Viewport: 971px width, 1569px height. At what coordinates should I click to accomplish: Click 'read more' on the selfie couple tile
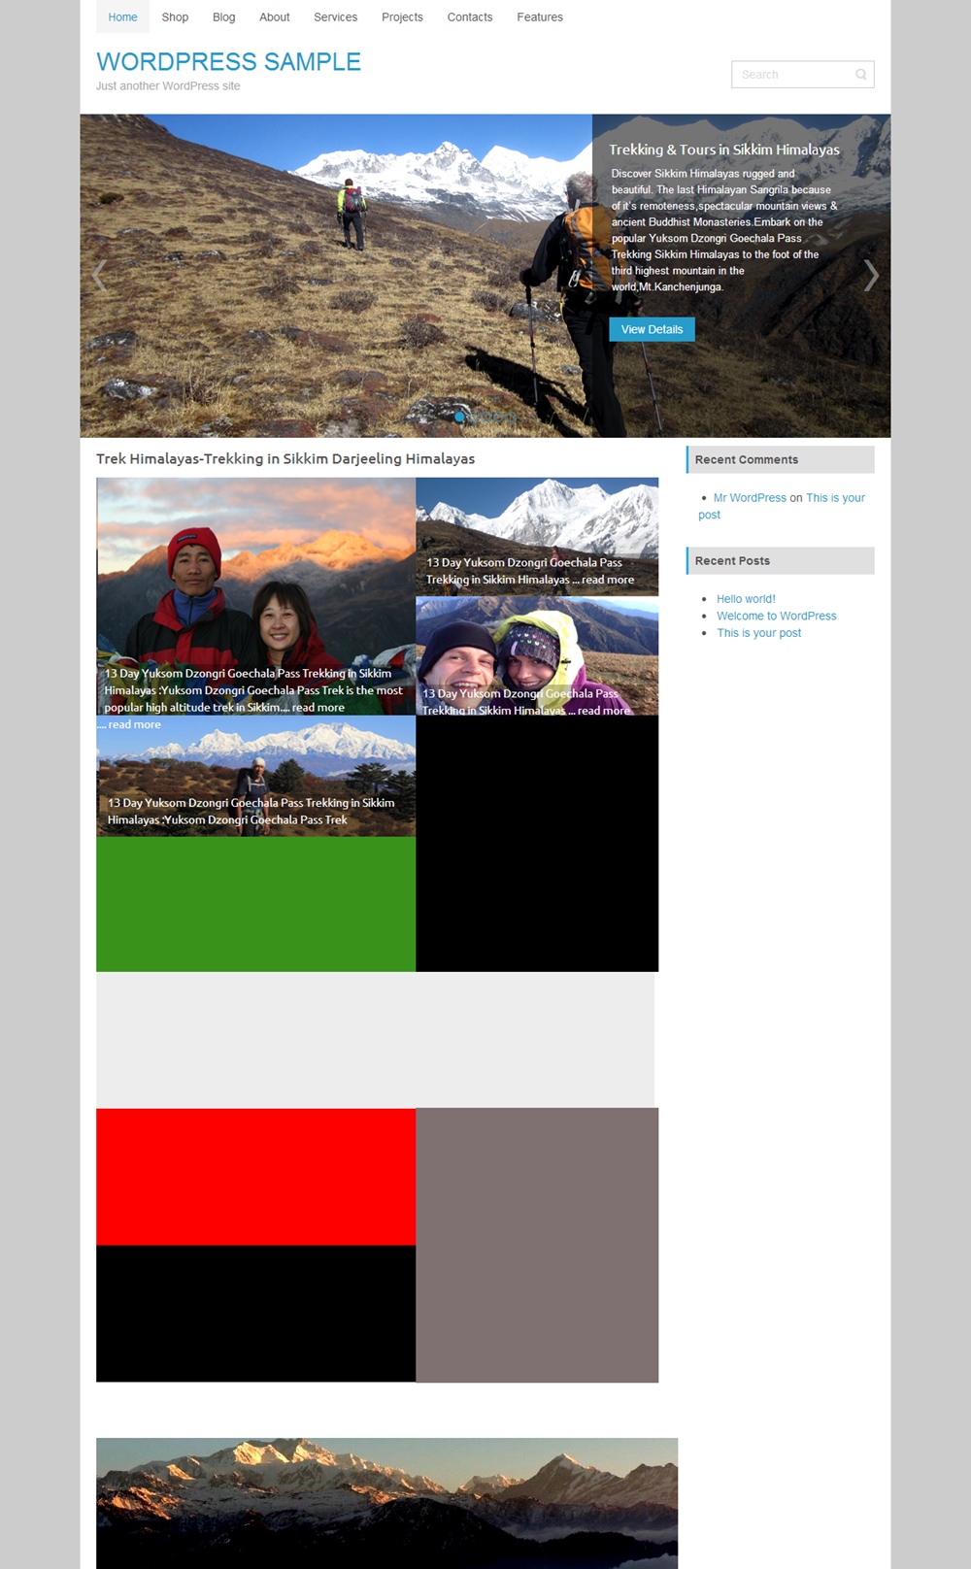(604, 711)
